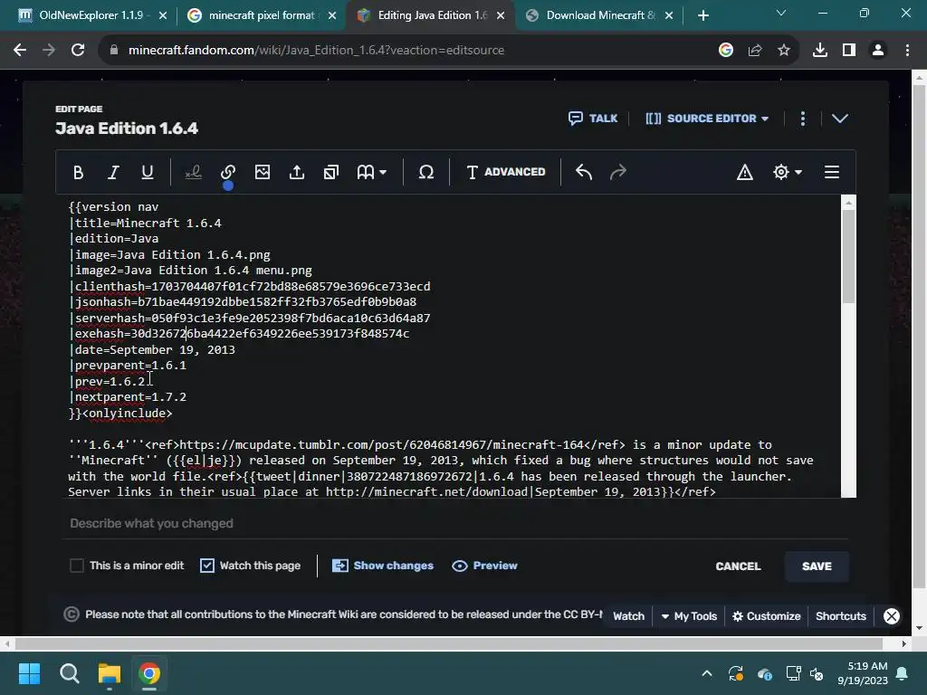The height and width of the screenshot is (695, 927).
Task: Focus the 'Describe what you changed' field
Action: (455, 523)
